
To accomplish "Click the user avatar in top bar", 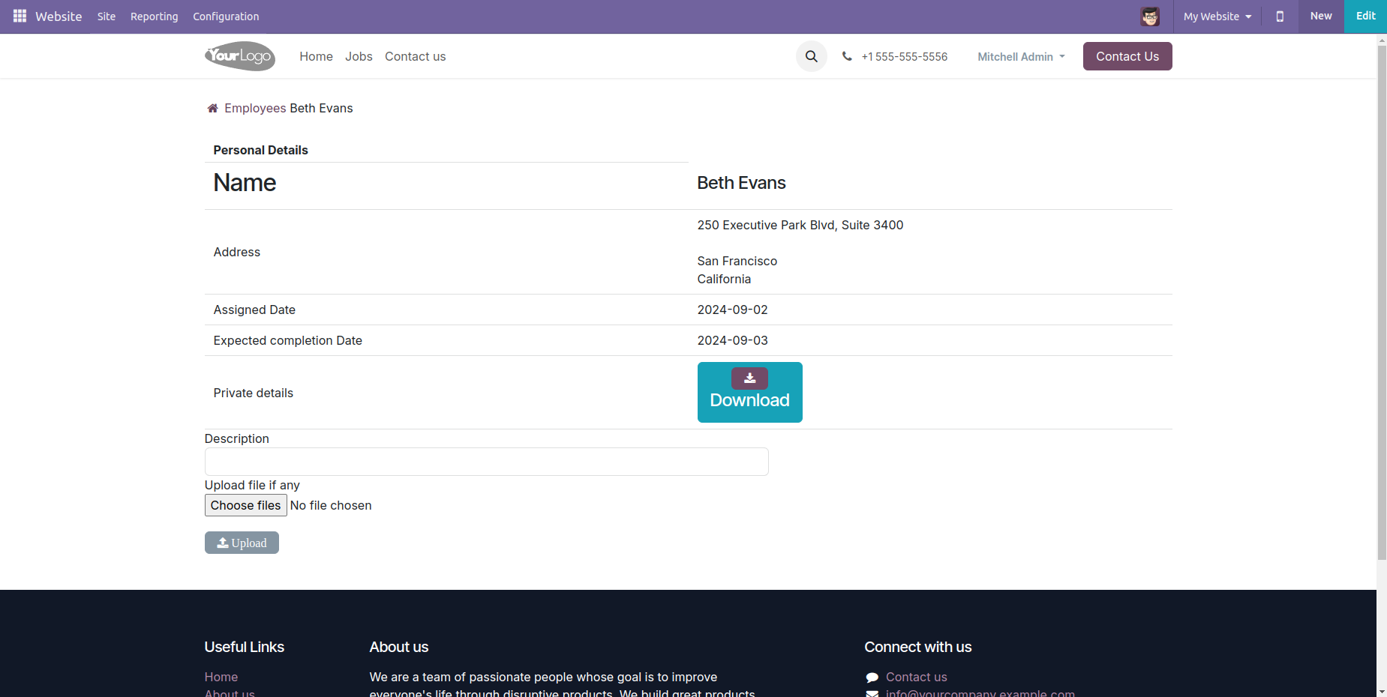I will [1149, 16].
